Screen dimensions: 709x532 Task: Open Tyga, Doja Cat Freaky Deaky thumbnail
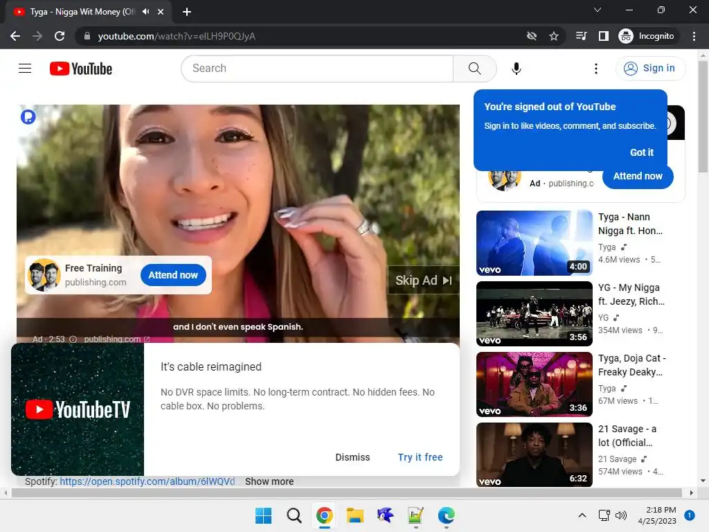click(x=535, y=384)
